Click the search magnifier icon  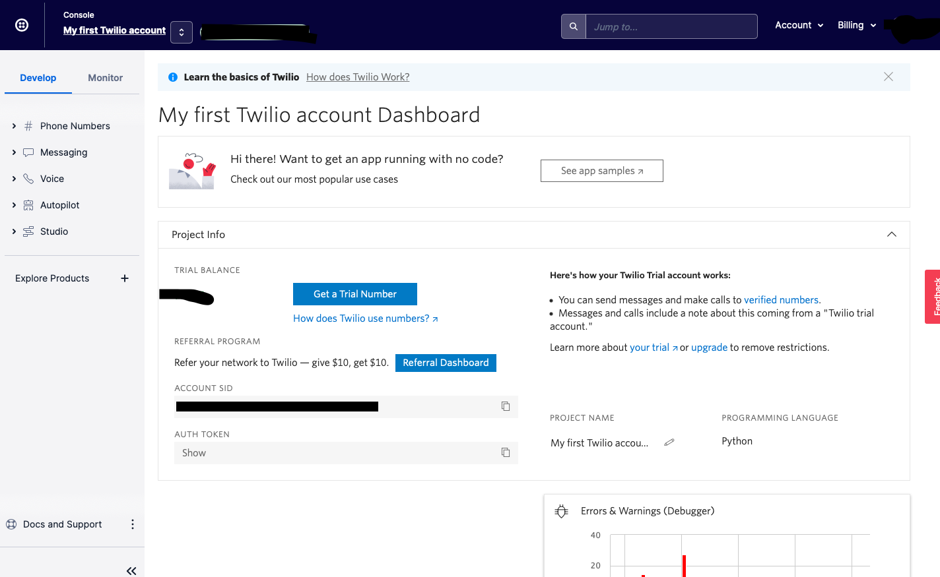574,26
